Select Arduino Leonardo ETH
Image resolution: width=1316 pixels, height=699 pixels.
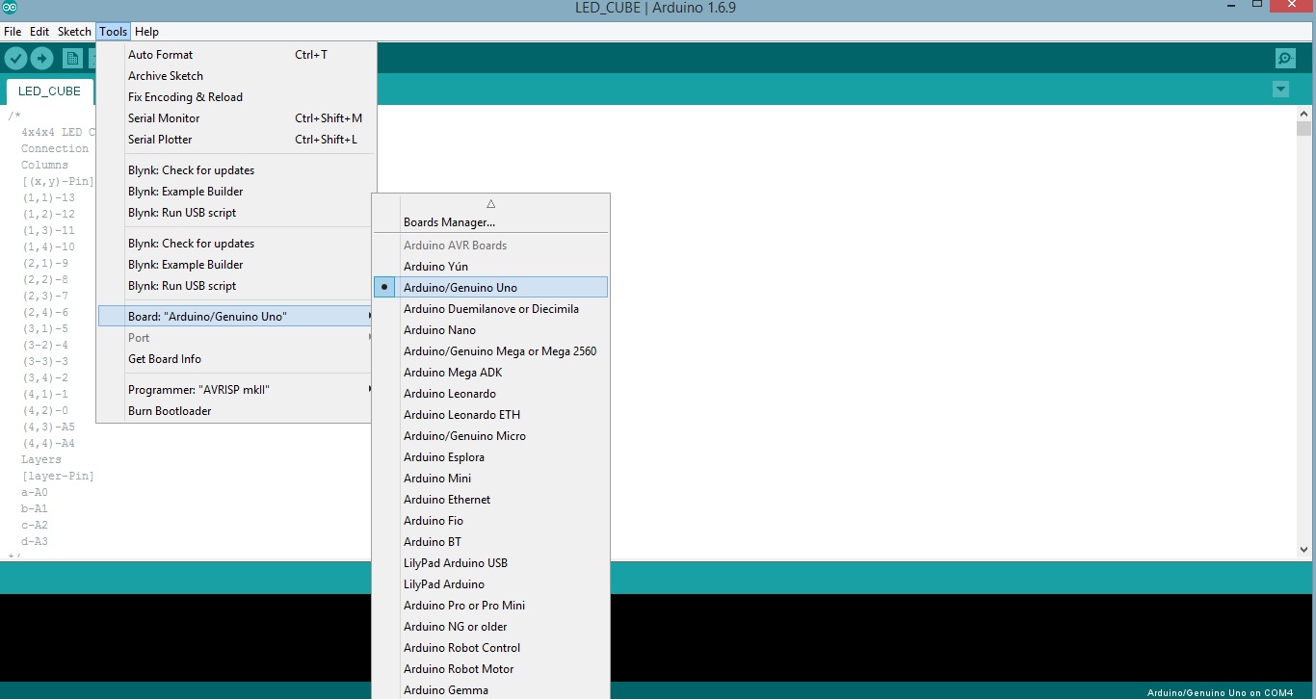491,415
